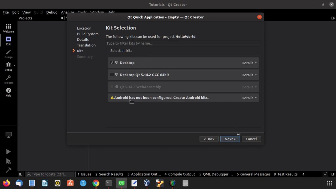Screen dimensions: 336x189
Task: Click Qt Creator icon in dock
Action: click(x=121, y=183)
